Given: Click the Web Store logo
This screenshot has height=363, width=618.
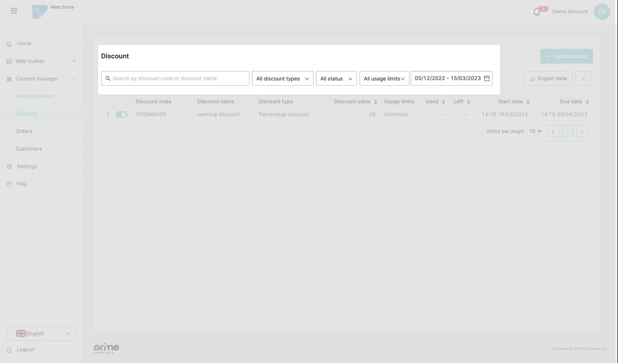Looking at the screenshot, I should point(40,11).
